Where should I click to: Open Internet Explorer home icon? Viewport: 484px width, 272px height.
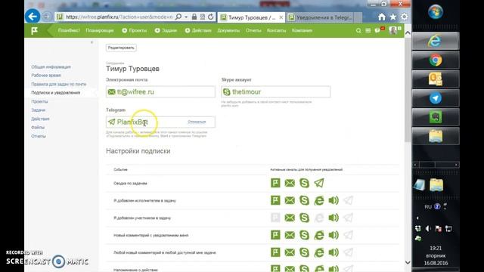[x=381, y=17]
